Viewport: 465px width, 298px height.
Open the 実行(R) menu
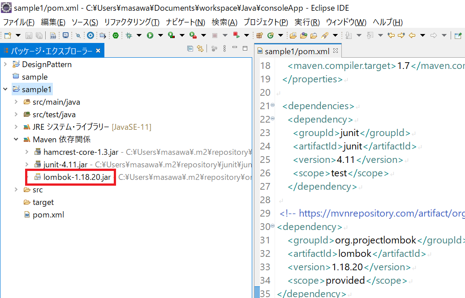(307, 22)
